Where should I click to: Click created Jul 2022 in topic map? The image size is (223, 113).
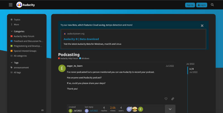(x=77, y=111)
